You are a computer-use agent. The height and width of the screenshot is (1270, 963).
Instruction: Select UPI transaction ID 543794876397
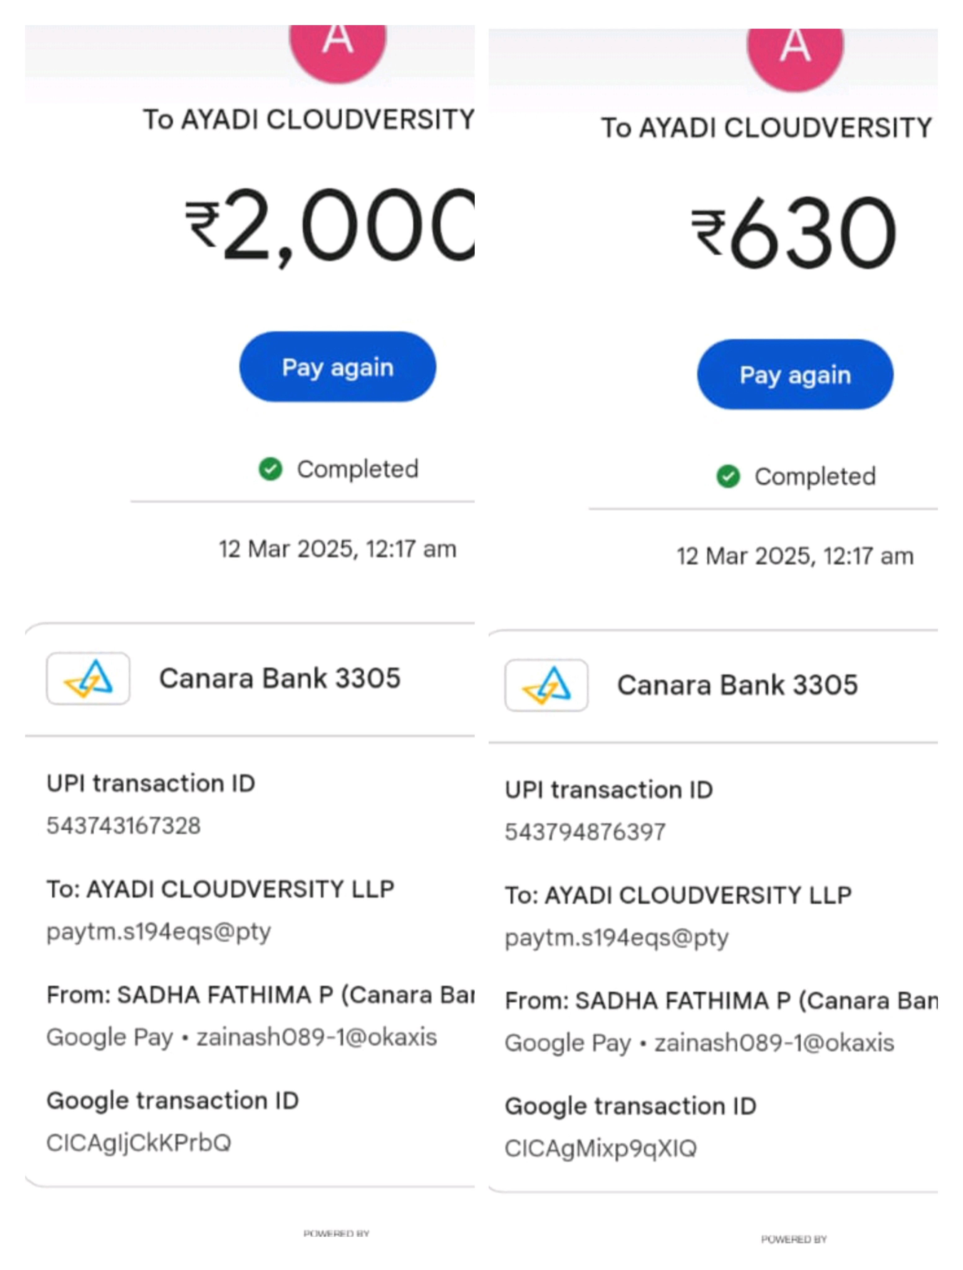pyautogui.click(x=585, y=832)
